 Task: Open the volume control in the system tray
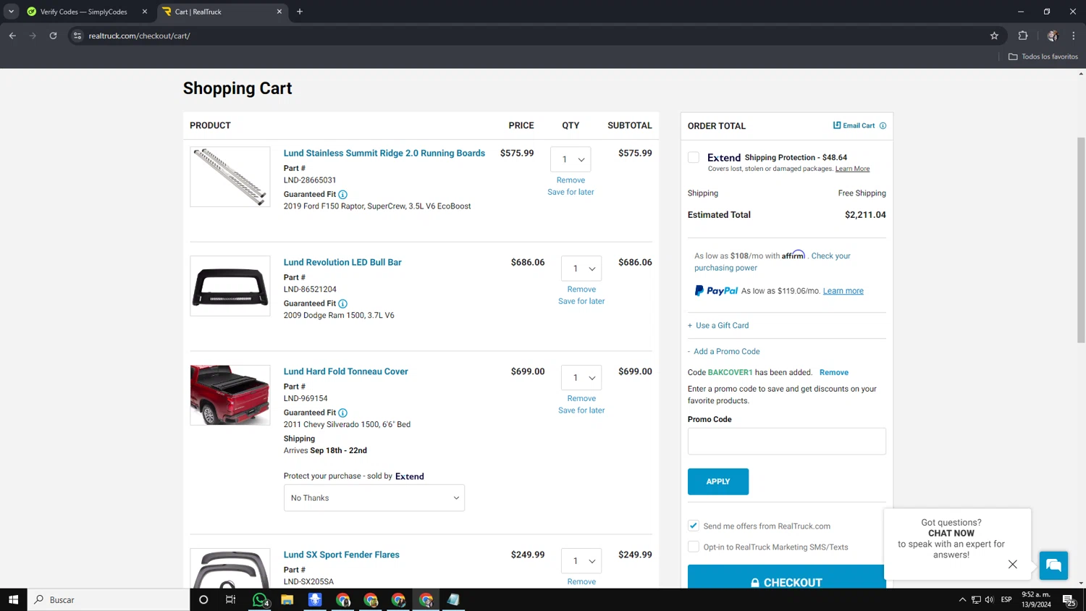(989, 599)
